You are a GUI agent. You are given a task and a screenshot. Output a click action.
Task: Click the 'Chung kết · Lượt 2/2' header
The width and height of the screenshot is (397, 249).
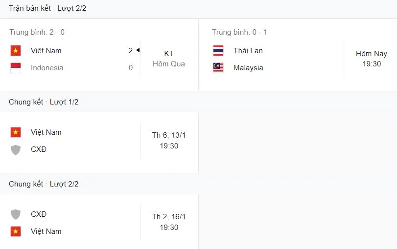[44, 184]
